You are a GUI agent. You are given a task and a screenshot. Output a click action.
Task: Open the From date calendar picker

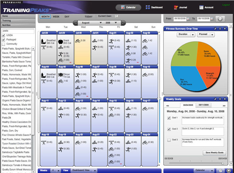click(x=188, y=19)
